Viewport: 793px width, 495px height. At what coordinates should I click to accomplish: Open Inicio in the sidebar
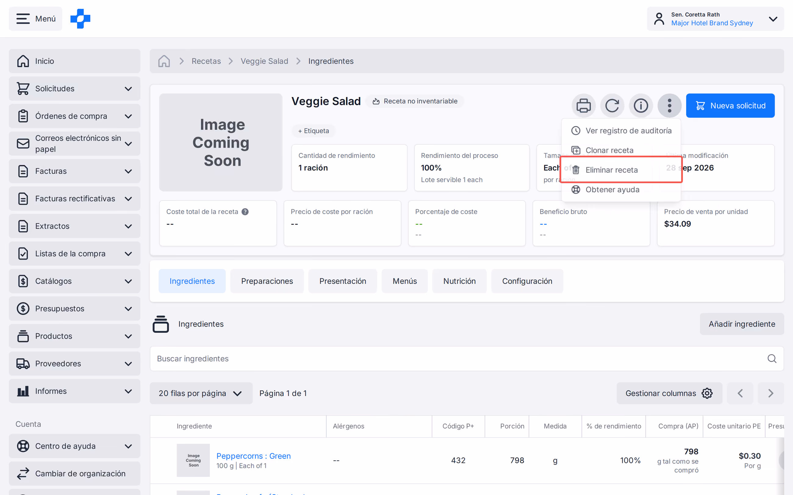click(x=74, y=61)
